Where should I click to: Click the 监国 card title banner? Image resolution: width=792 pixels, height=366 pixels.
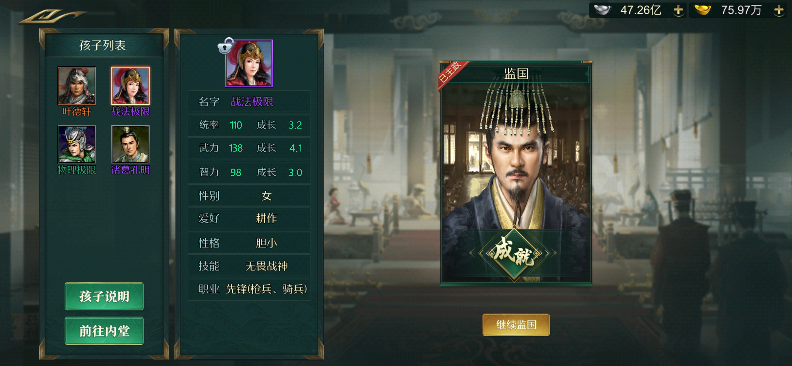point(516,74)
